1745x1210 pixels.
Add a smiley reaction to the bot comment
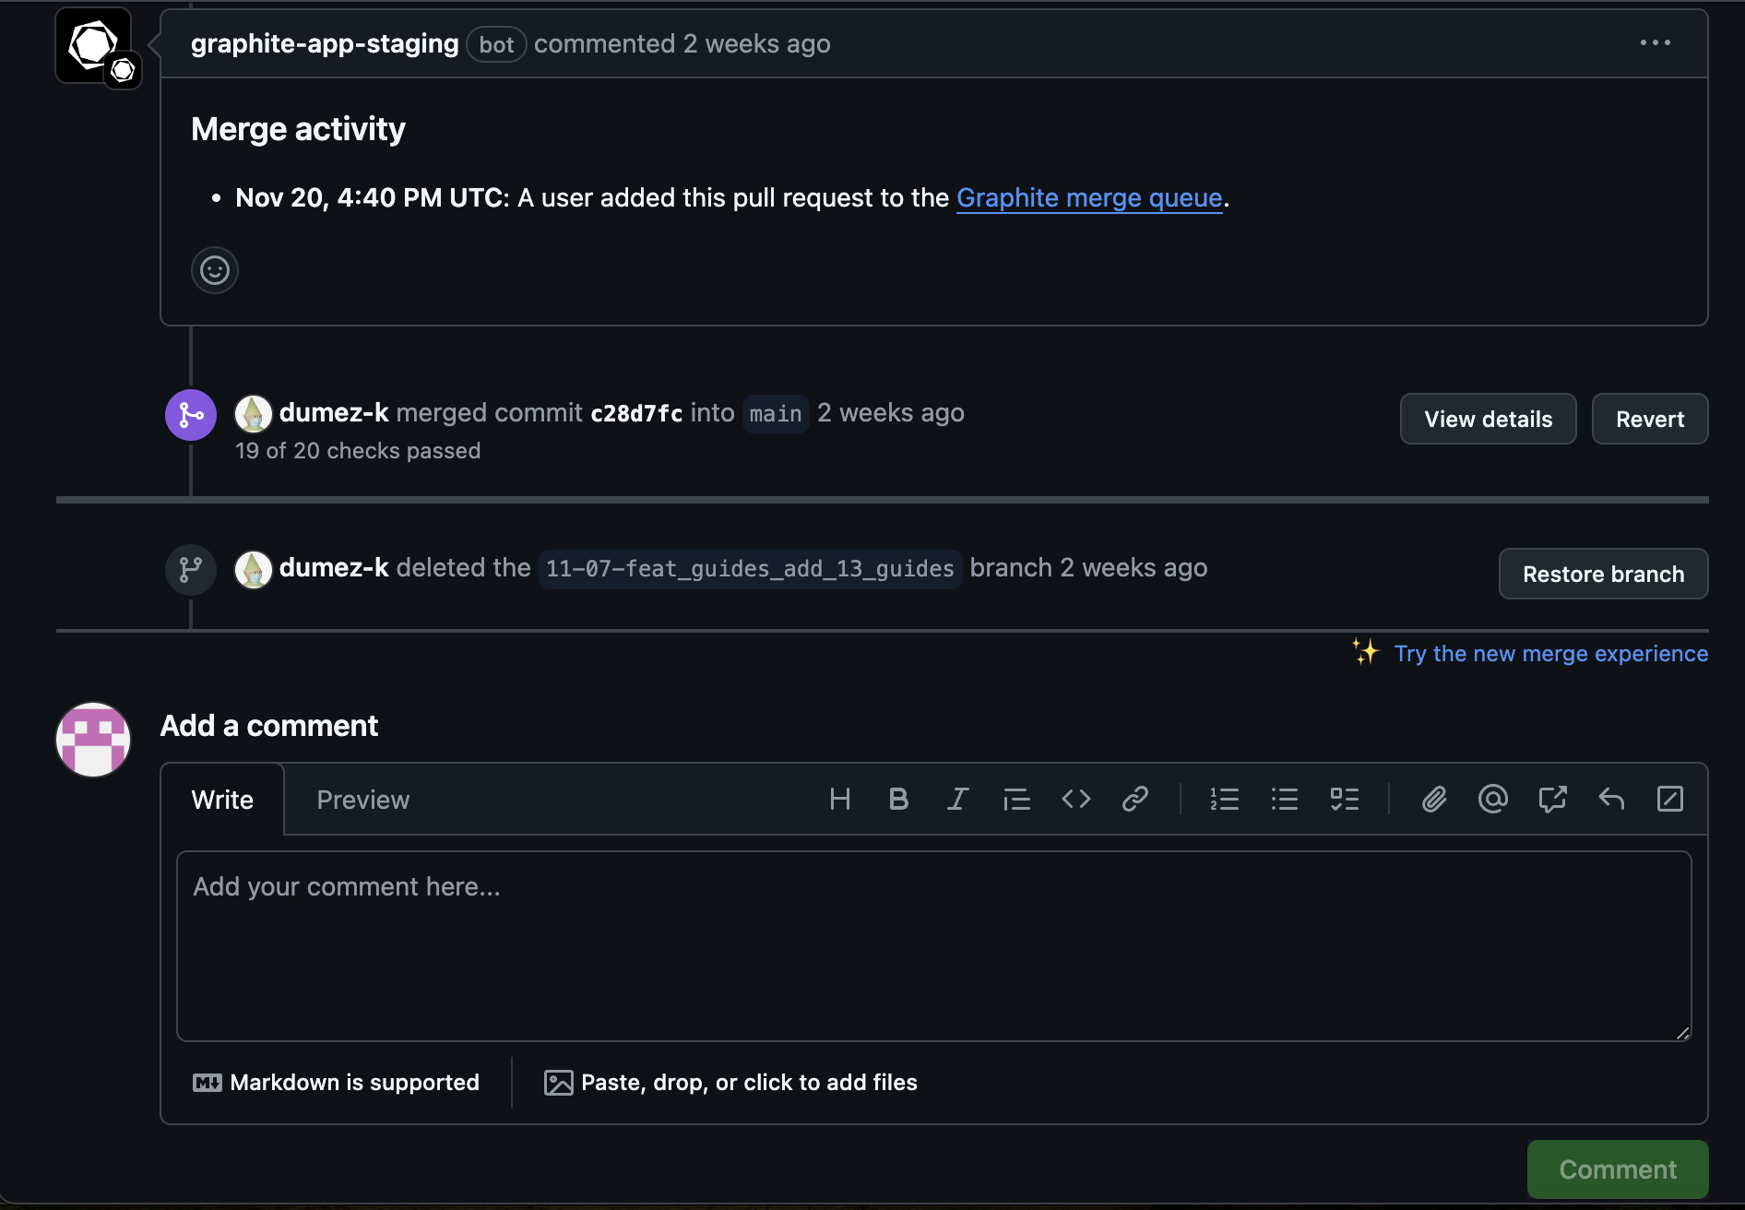pyautogui.click(x=214, y=269)
